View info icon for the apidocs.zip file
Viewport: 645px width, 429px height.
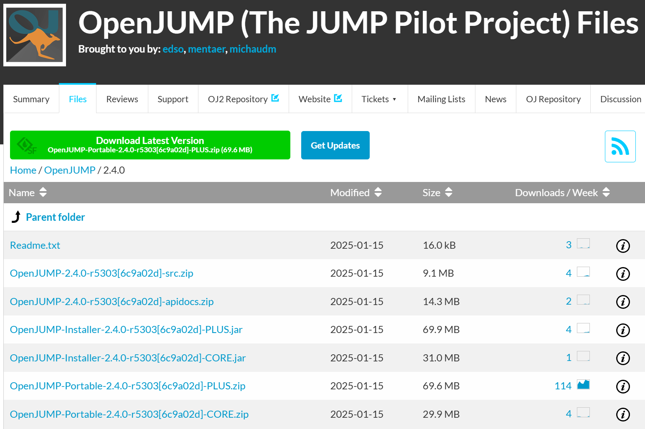click(623, 302)
